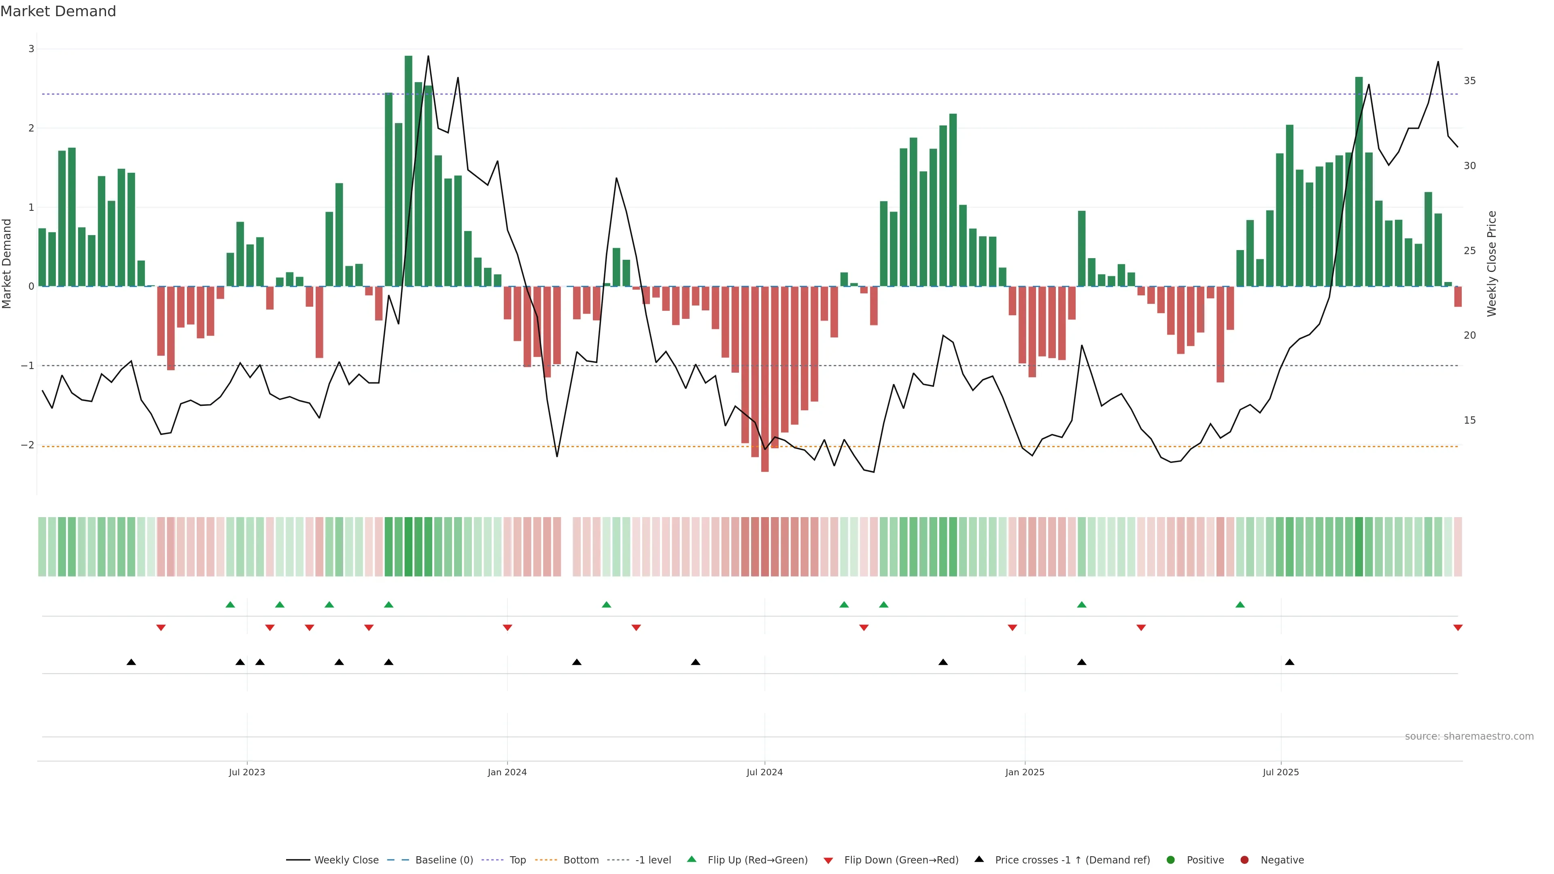
Task: Click the leftmost green flip-up marker triangle
Action: click(x=230, y=605)
